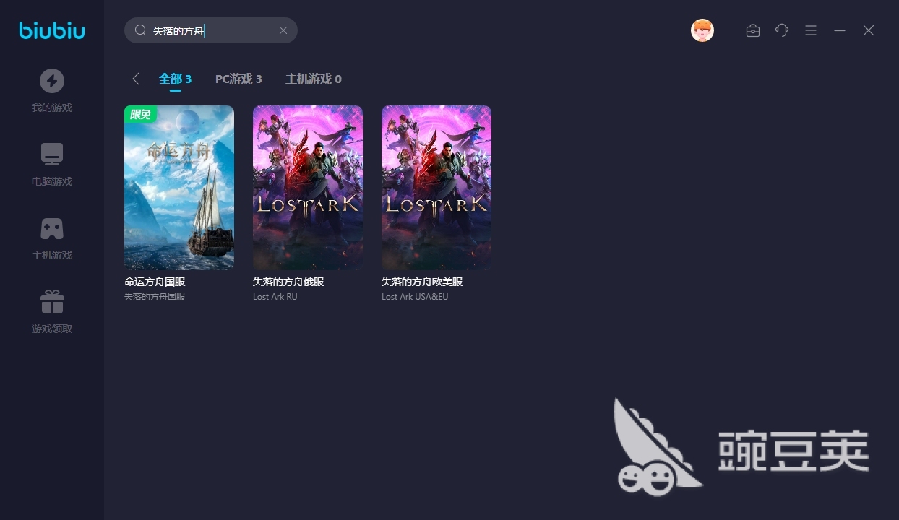Screen dimensions: 899x520
Task: Clear the search box text
Action: (283, 30)
